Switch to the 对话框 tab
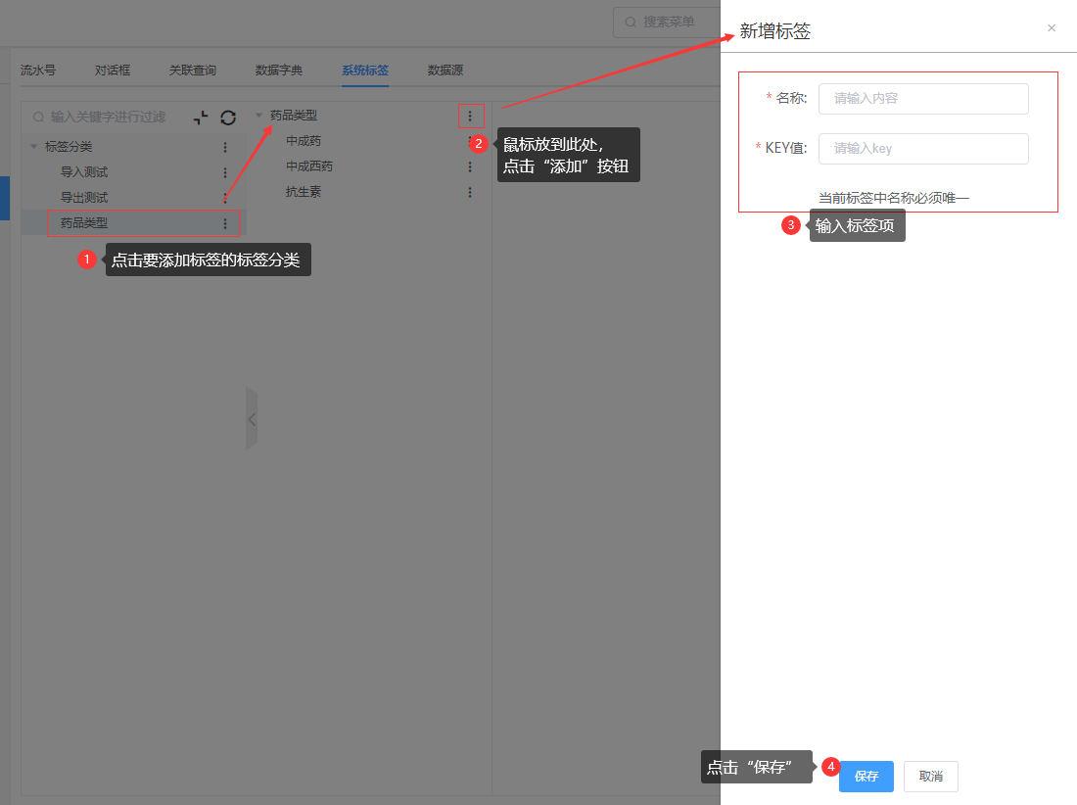Image resolution: width=1077 pixels, height=805 pixels. pos(113,71)
